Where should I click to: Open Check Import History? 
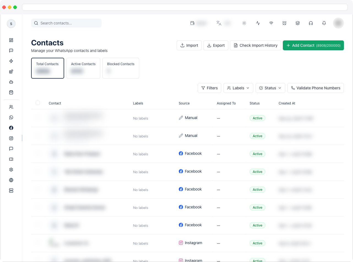(256, 45)
